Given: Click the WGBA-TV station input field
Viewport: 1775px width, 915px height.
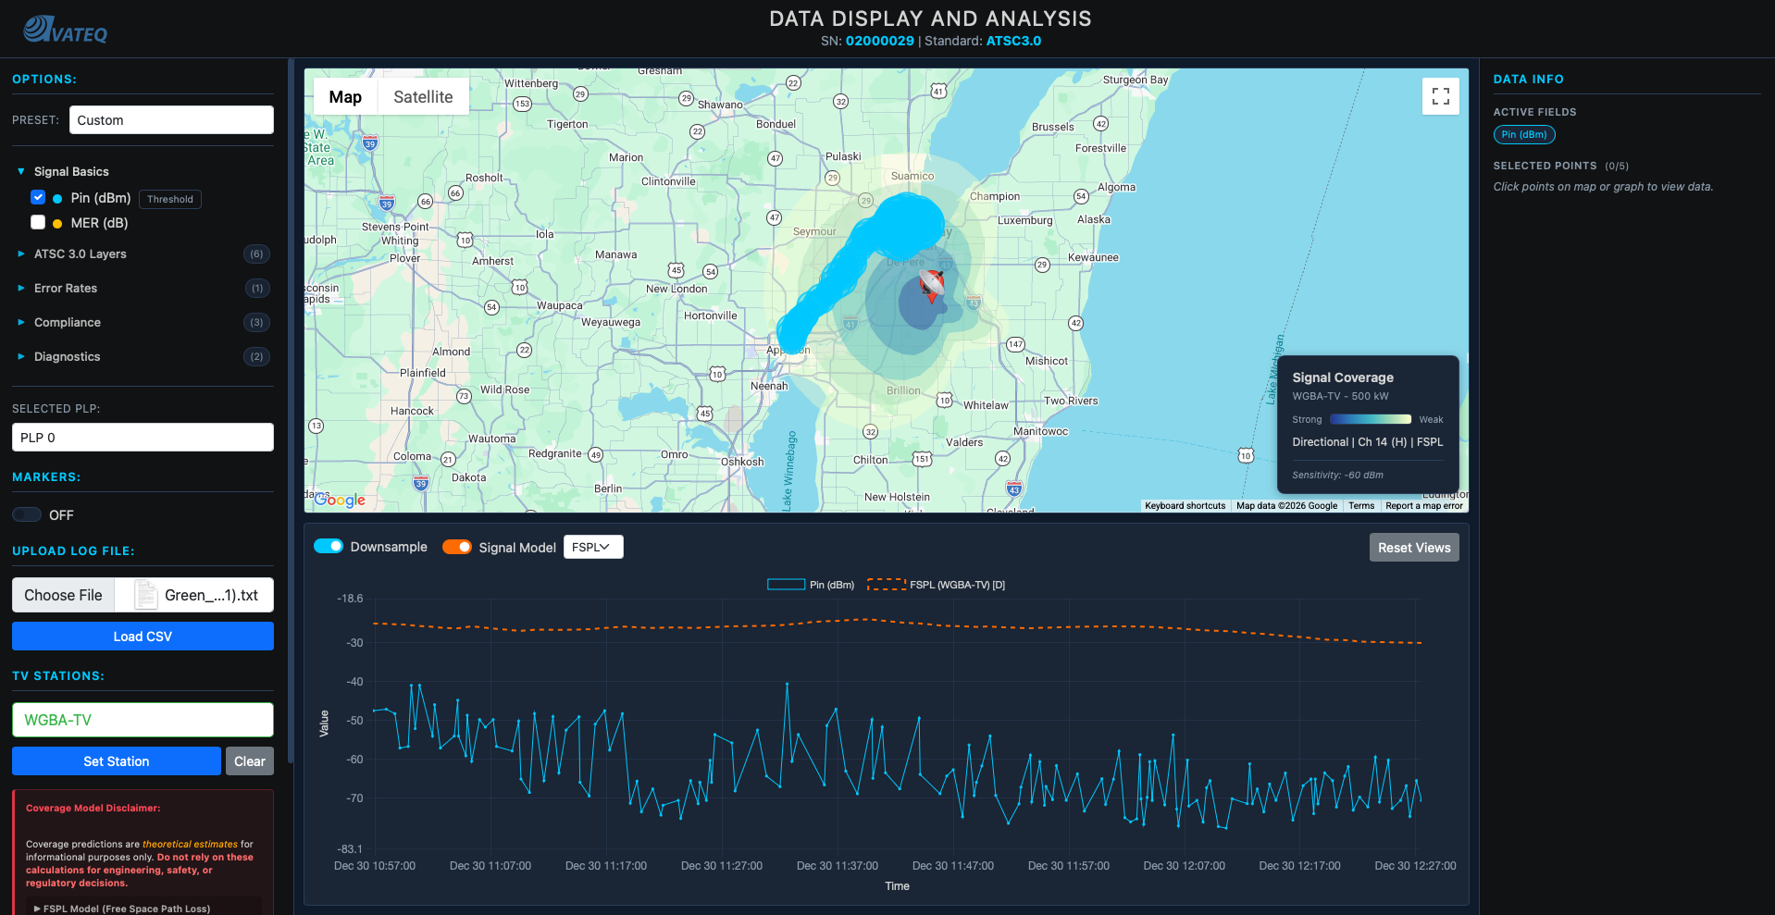Looking at the screenshot, I should [x=143, y=720].
